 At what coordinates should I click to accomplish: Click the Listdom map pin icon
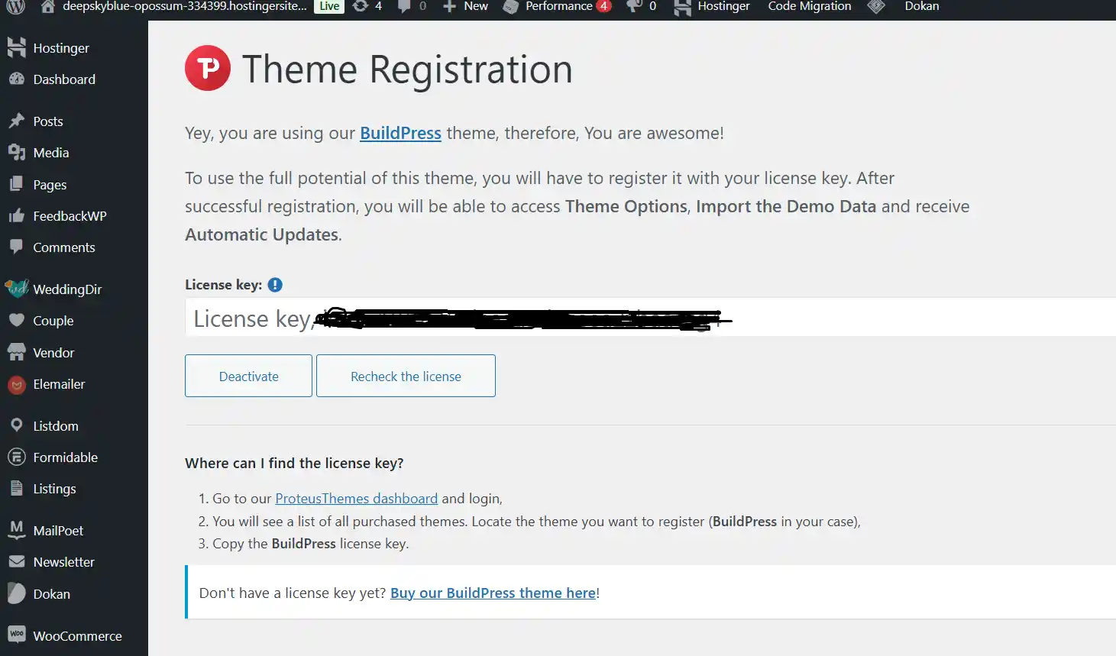(x=16, y=425)
